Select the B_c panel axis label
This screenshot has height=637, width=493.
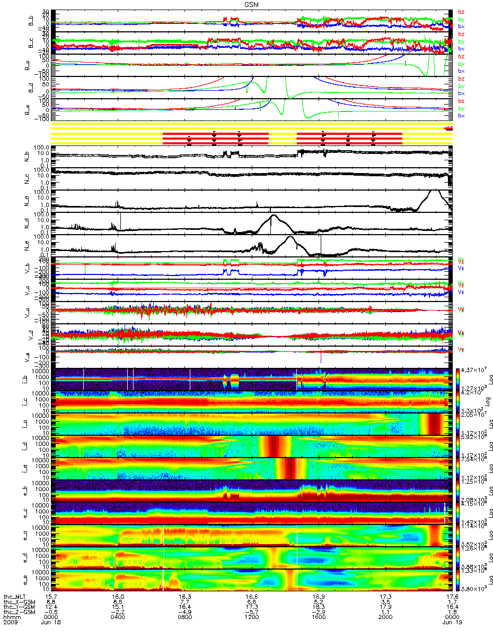(31, 43)
